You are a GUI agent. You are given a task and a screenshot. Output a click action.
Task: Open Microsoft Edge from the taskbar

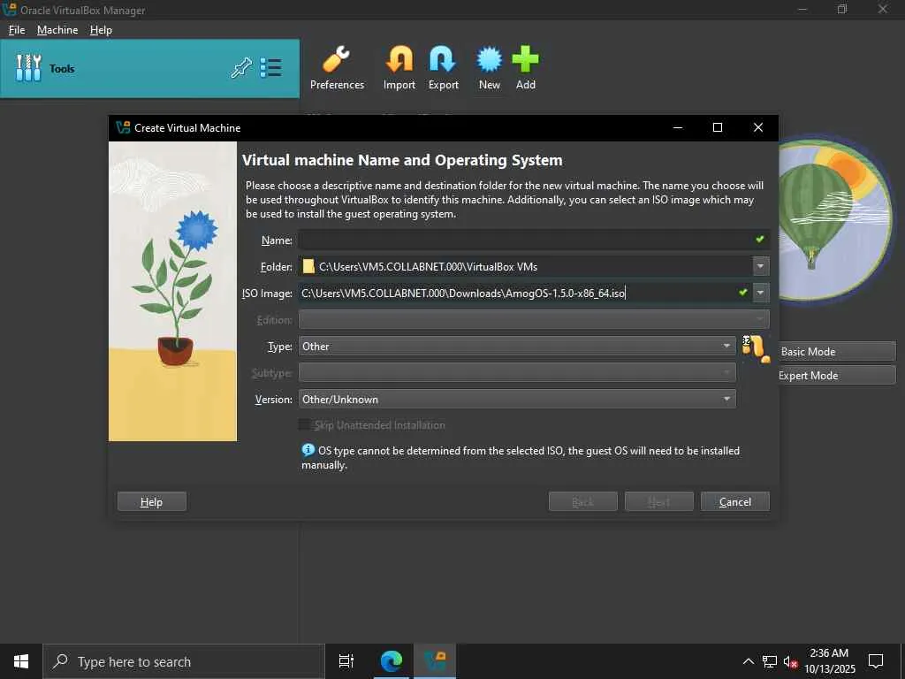(x=391, y=661)
